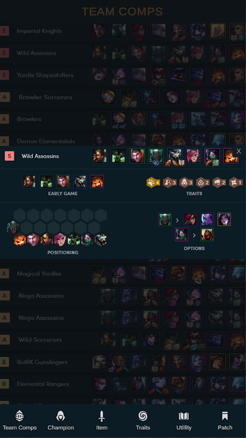Click the last trait icon showing 1
The width and height of the screenshot is (246, 438).
tap(236, 183)
